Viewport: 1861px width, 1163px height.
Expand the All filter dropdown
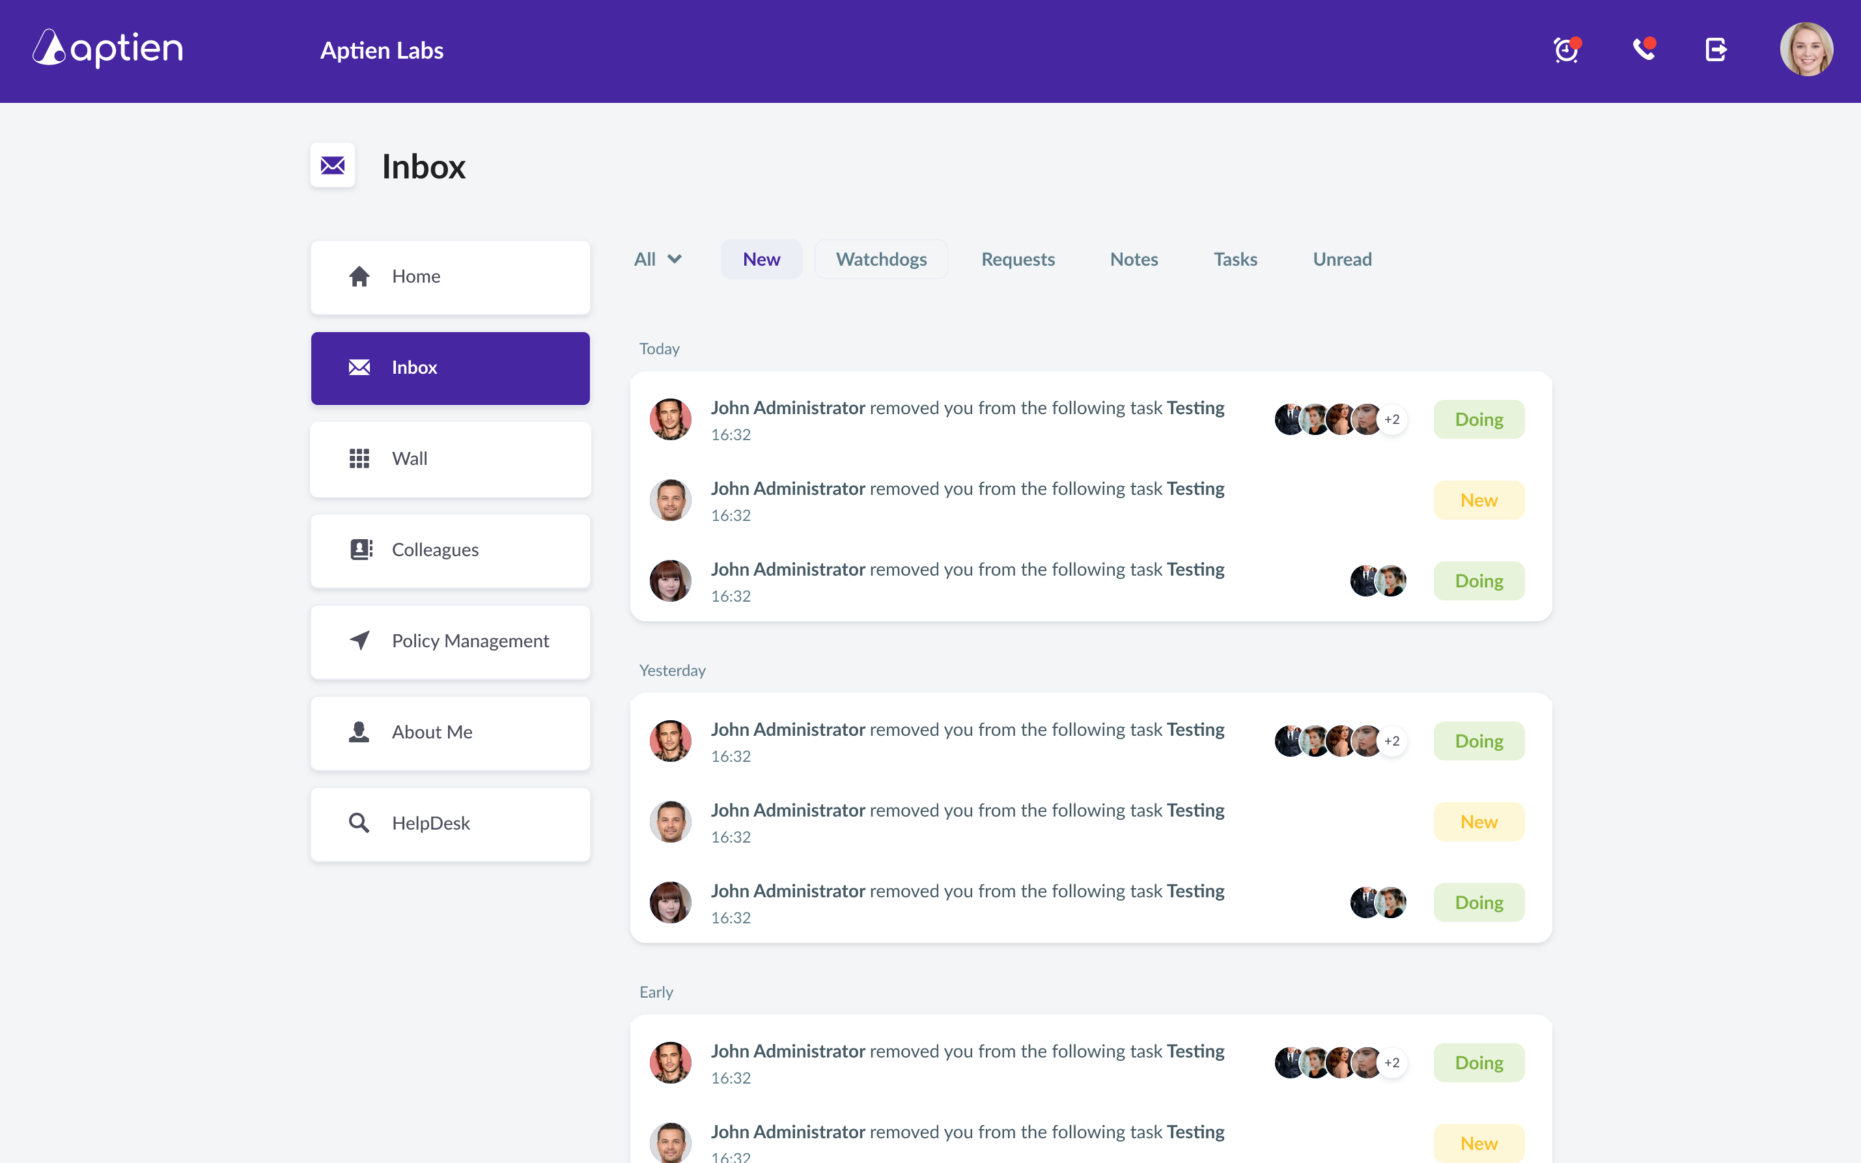coord(658,259)
